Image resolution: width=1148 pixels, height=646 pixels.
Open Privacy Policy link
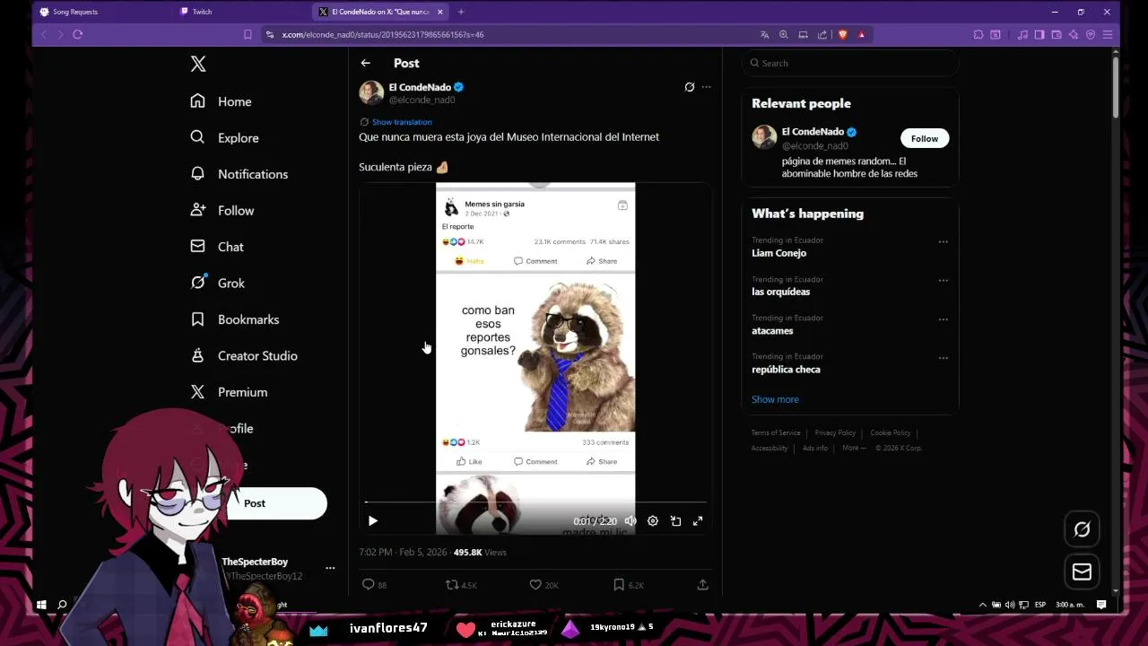coord(835,433)
